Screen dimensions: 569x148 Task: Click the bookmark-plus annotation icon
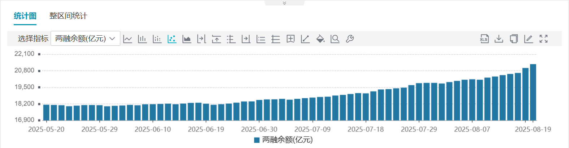pyautogui.click(x=290, y=39)
